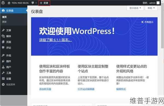Click the 欢迎使用WordPress! banner heading
This screenshot has height=106, width=164.
[77, 31]
